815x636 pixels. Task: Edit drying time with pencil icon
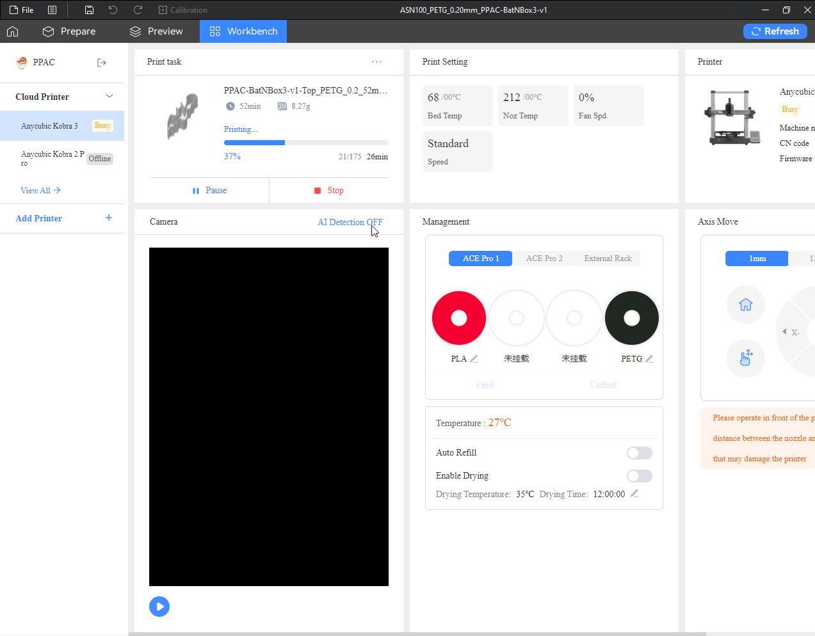coord(634,493)
